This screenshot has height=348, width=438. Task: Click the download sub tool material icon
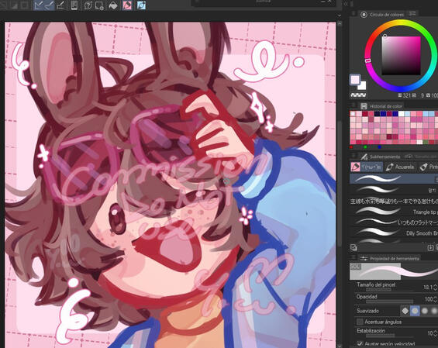click(430, 247)
